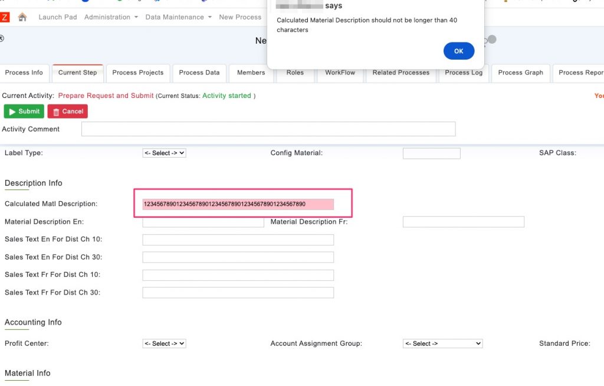
Task: Click New Process in the navigation bar
Action: tap(240, 17)
